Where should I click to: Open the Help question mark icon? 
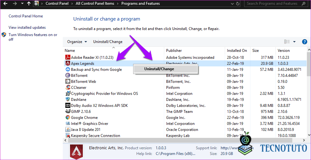304,42
